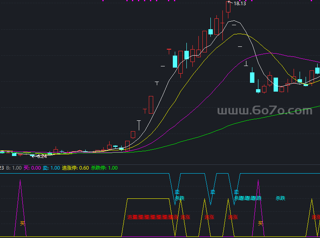320x238 pixels.
Task: Open the www.6o7o.com watermark link
Action: click(x=264, y=110)
